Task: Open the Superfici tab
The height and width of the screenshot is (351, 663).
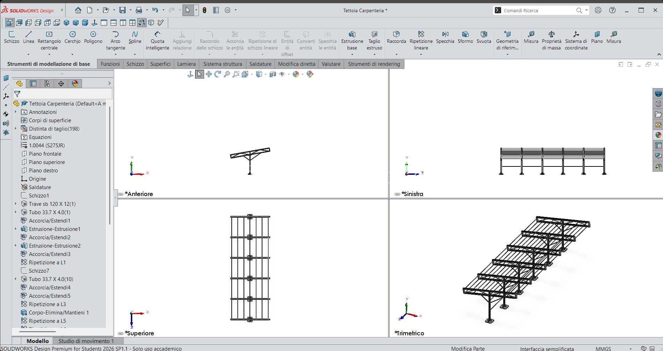Action: pyautogui.click(x=161, y=64)
